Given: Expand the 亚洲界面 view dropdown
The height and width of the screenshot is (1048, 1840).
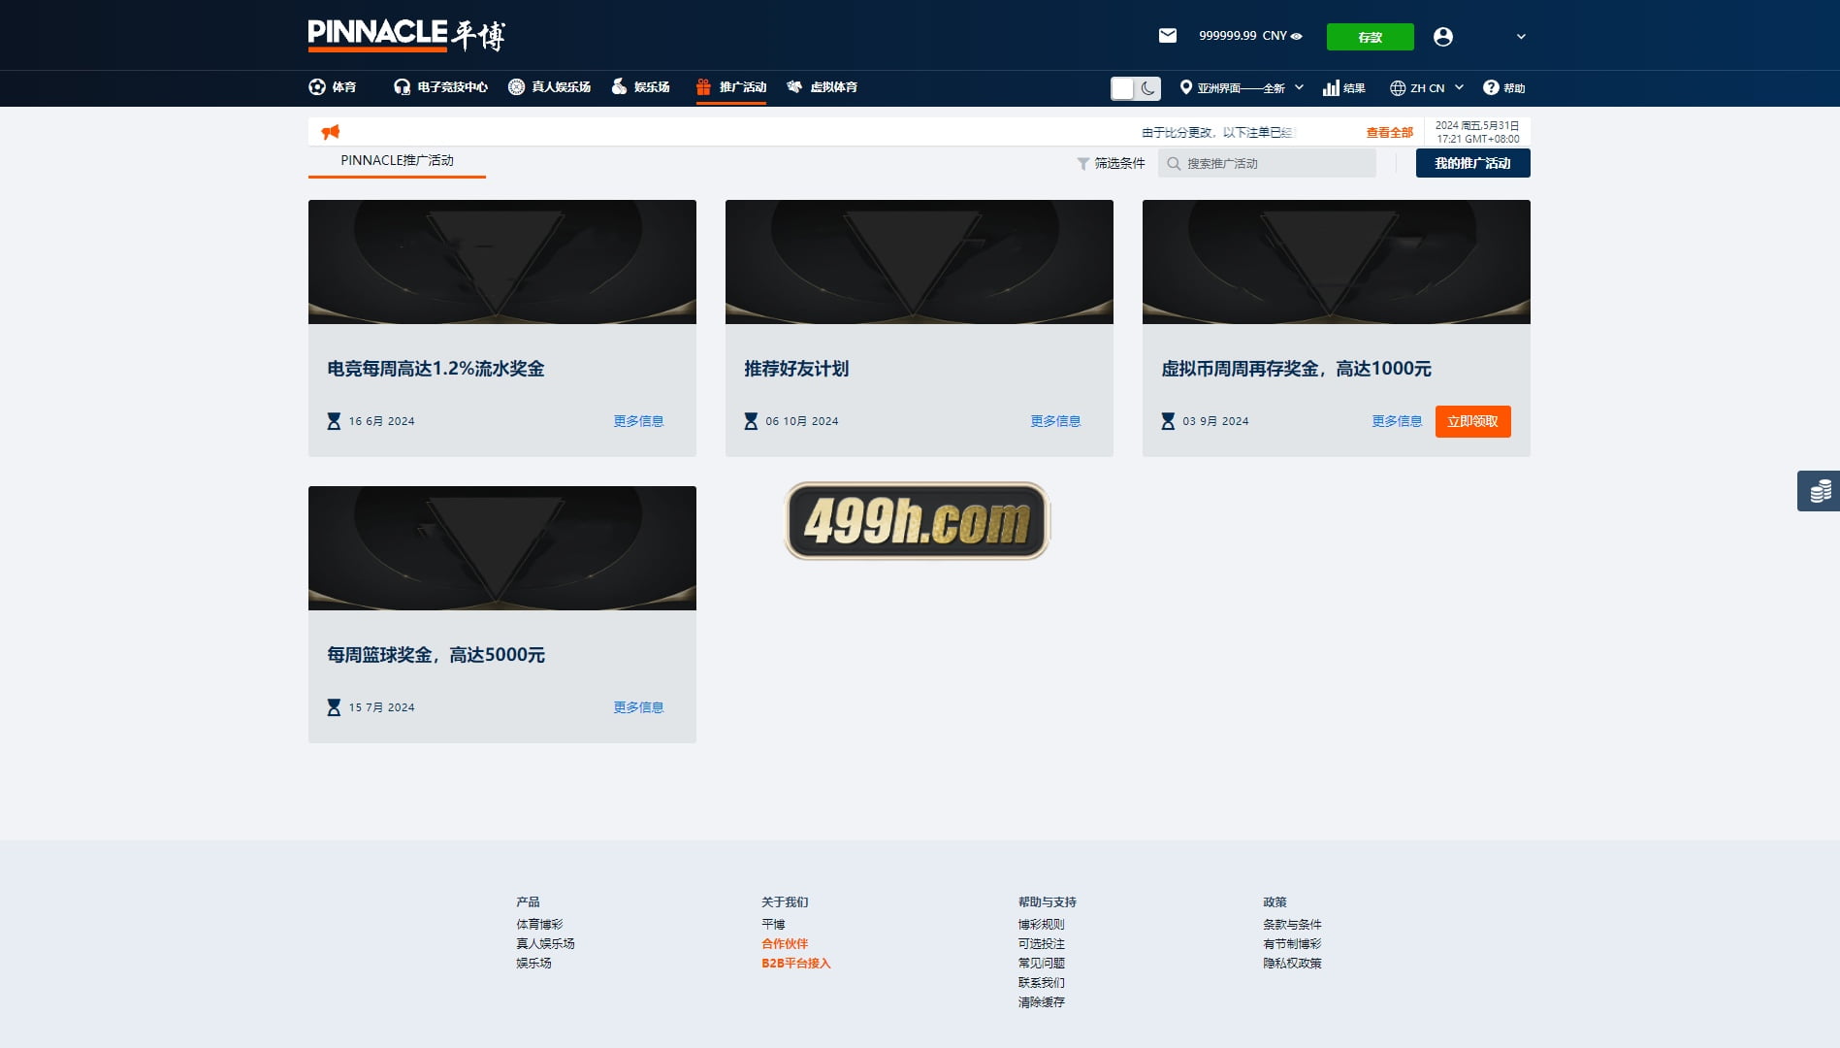Looking at the screenshot, I should tap(1242, 88).
